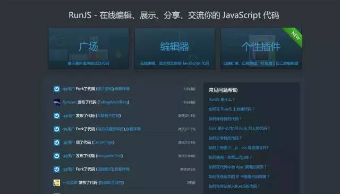
Task: Open the help link about saving my code
Action: point(225,119)
